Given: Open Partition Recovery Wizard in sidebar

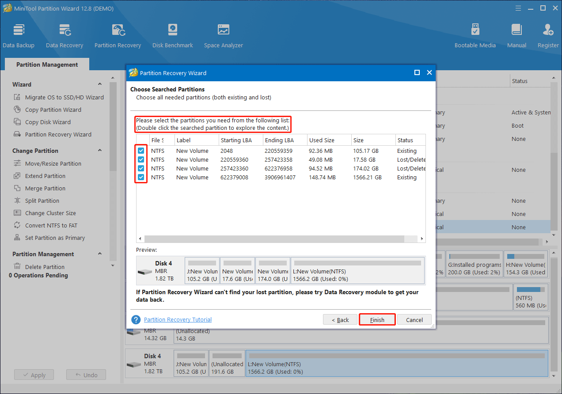Looking at the screenshot, I should [x=58, y=134].
